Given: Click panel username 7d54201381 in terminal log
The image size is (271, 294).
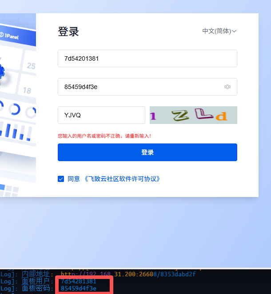Looking at the screenshot, I should (79, 282).
